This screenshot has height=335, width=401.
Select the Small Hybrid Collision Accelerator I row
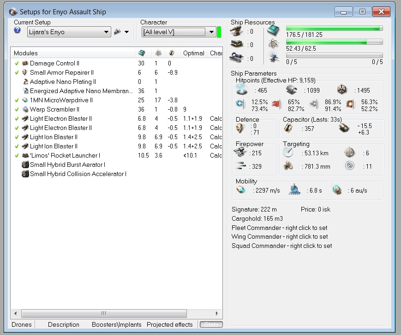[x=116, y=174]
